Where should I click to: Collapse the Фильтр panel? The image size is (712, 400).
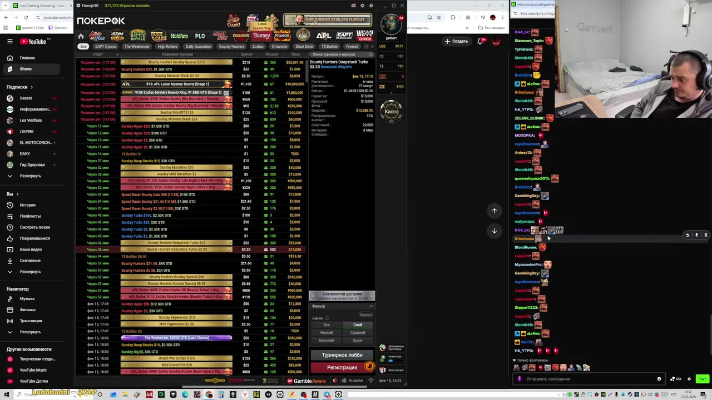click(x=370, y=306)
